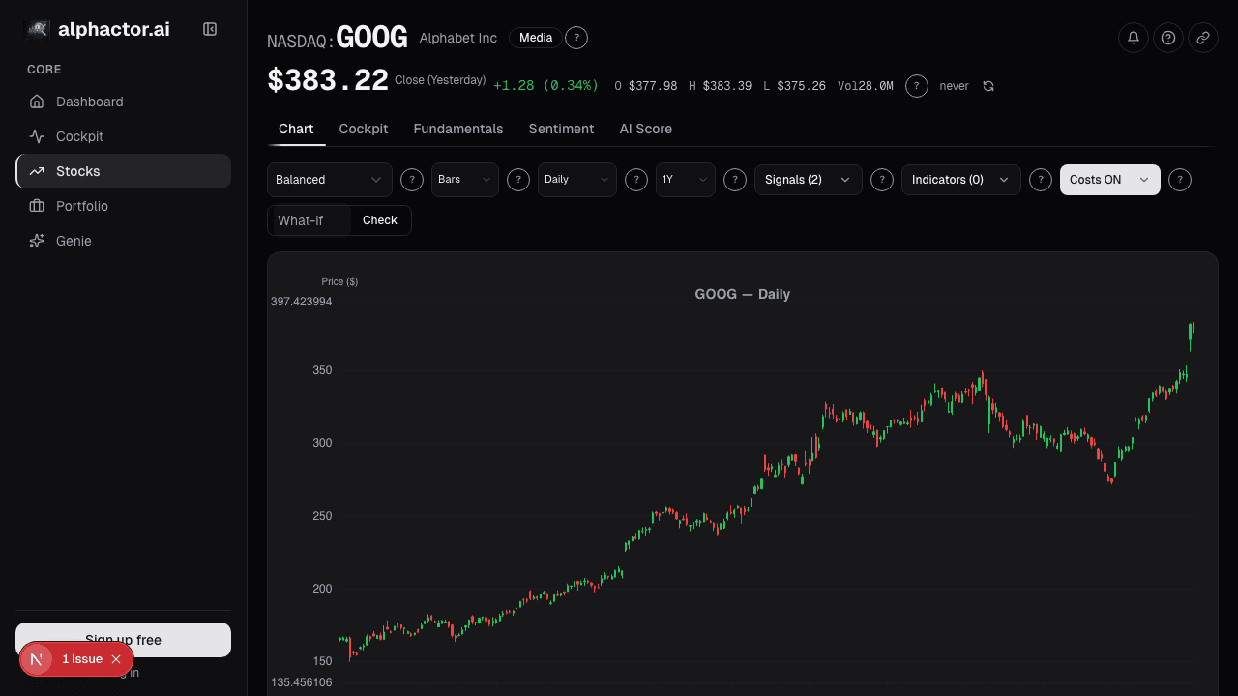The height and width of the screenshot is (696, 1238).
Task: Open help next to Media badge
Action: 576,38
